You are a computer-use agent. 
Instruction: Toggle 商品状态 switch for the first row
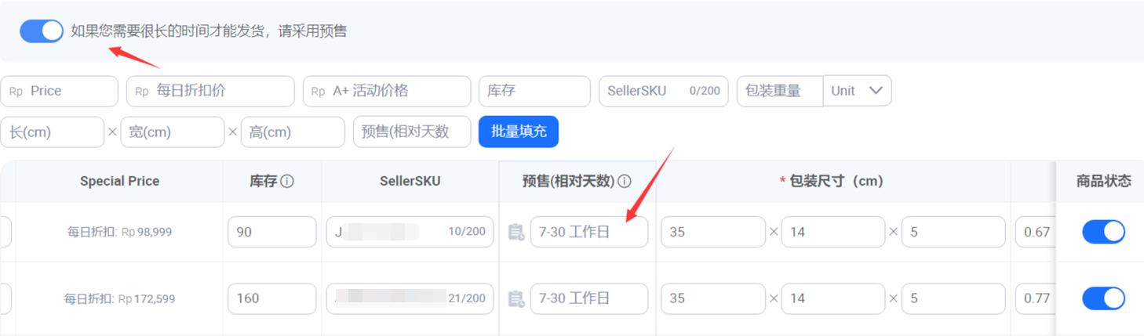pyautogui.click(x=1103, y=232)
